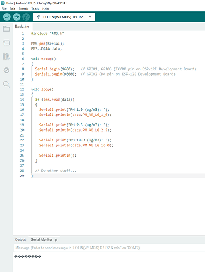
Task: Switch to the Serial Monitor tab
Action: 41,240
